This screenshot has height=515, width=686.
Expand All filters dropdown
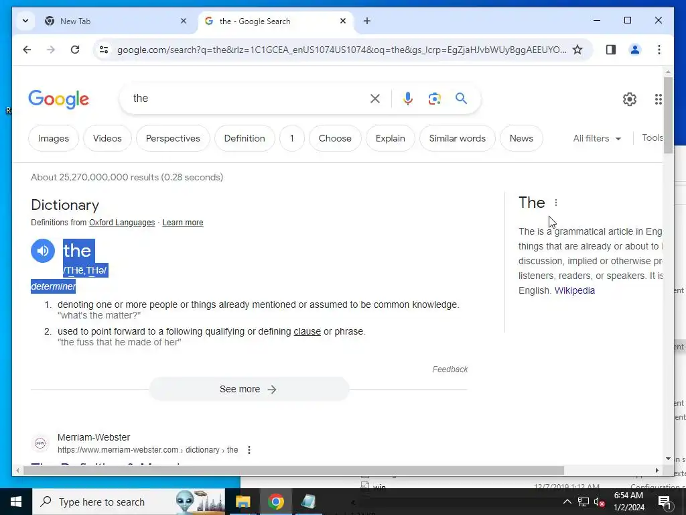[x=597, y=138]
